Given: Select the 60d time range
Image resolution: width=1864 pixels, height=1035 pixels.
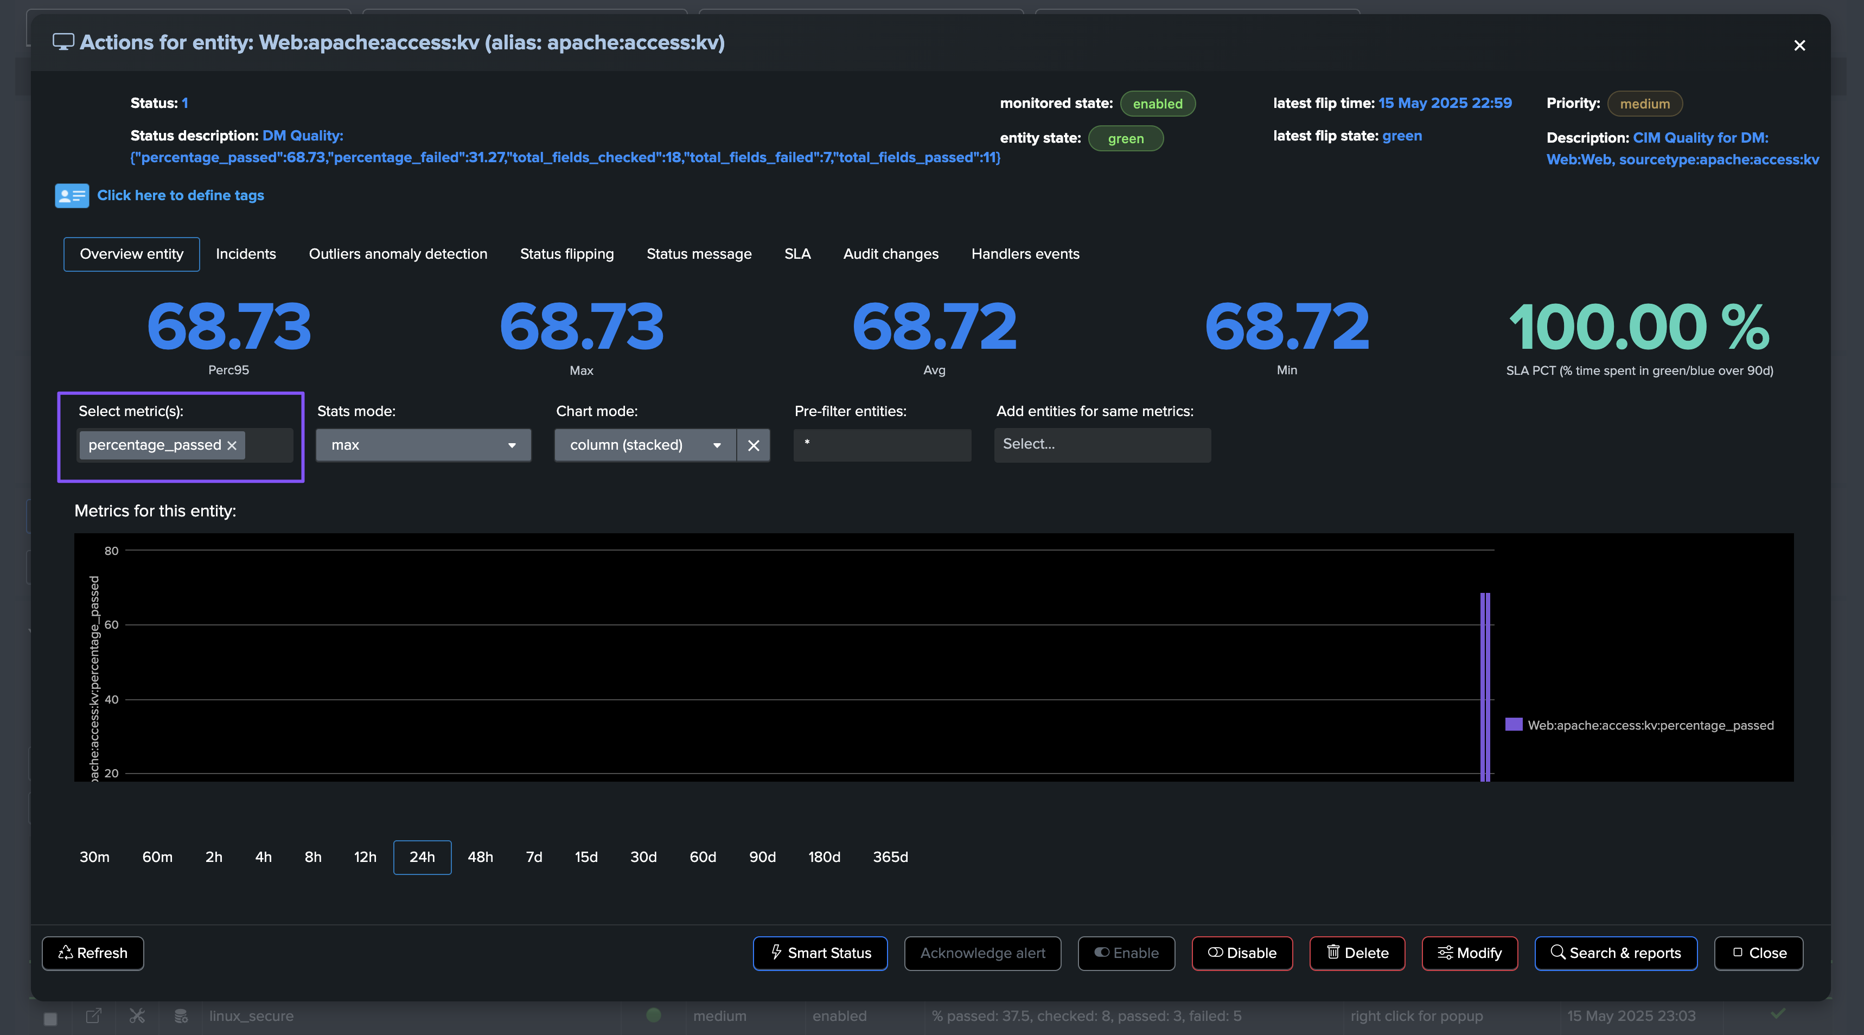Looking at the screenshot, I should click(x=703, y=857).
